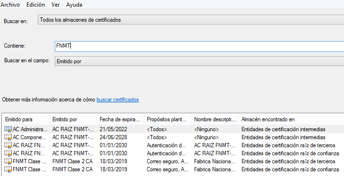Click FNMT Clase certificate icon in raíz de confianza
Viewport: 344px width, 176px height.
(x=8, y=169)
